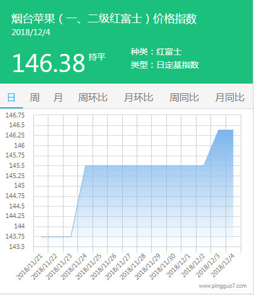Click the 2018/12/4 x-axis date label

223,265
